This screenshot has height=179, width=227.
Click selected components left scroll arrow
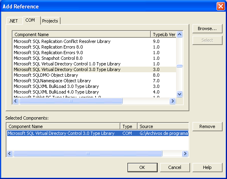[x=10, y=153]
